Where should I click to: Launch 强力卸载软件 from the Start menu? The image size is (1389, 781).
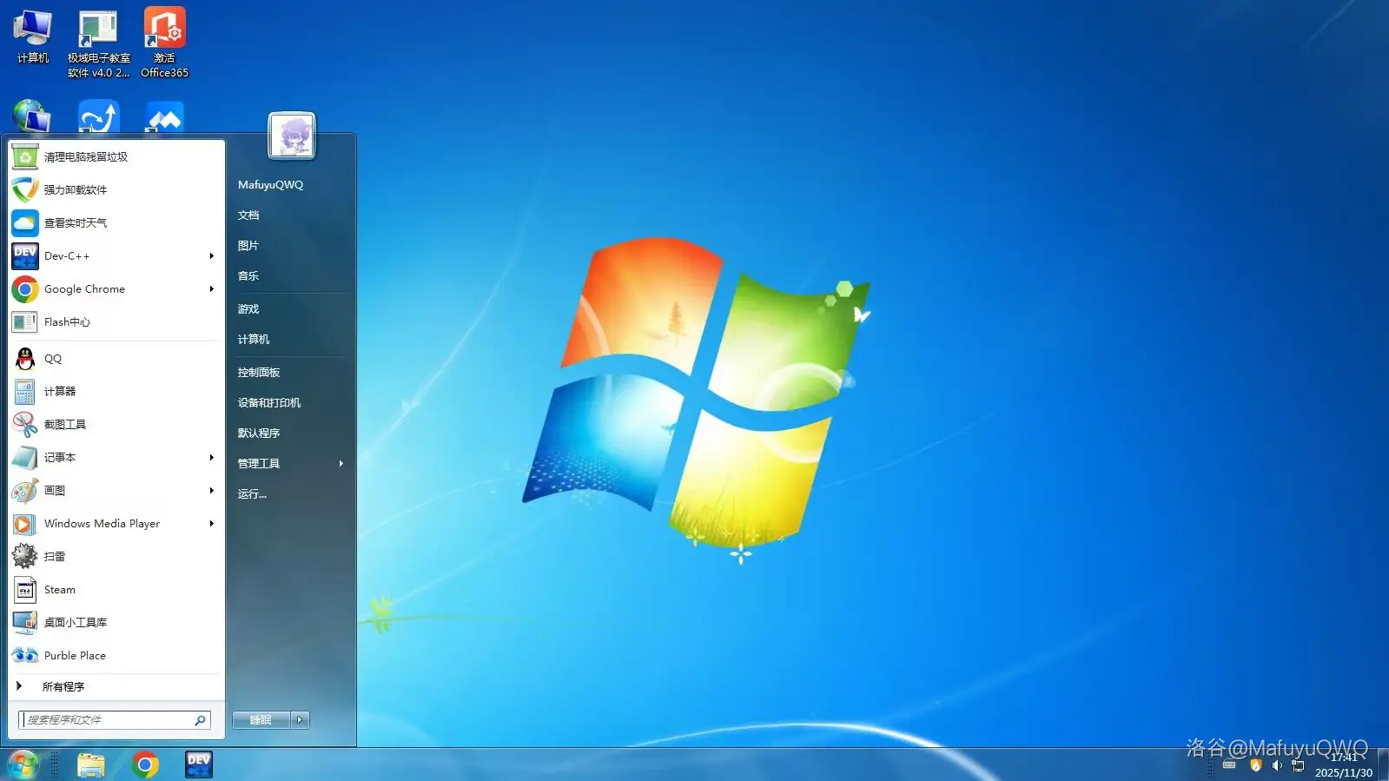(x=116, y=190)
